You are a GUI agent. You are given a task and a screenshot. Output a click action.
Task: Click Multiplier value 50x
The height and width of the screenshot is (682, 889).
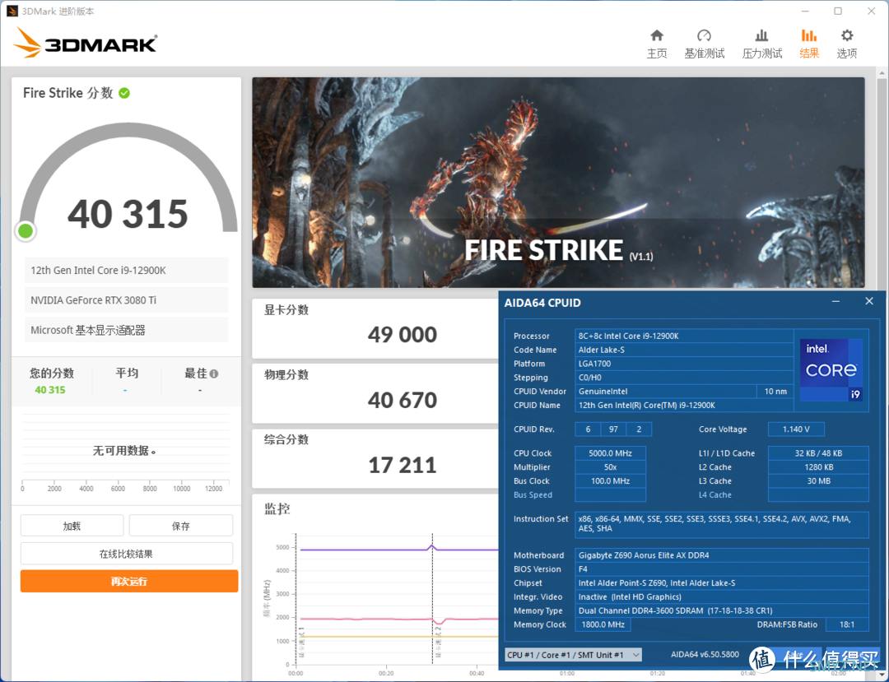coord(610,467)
